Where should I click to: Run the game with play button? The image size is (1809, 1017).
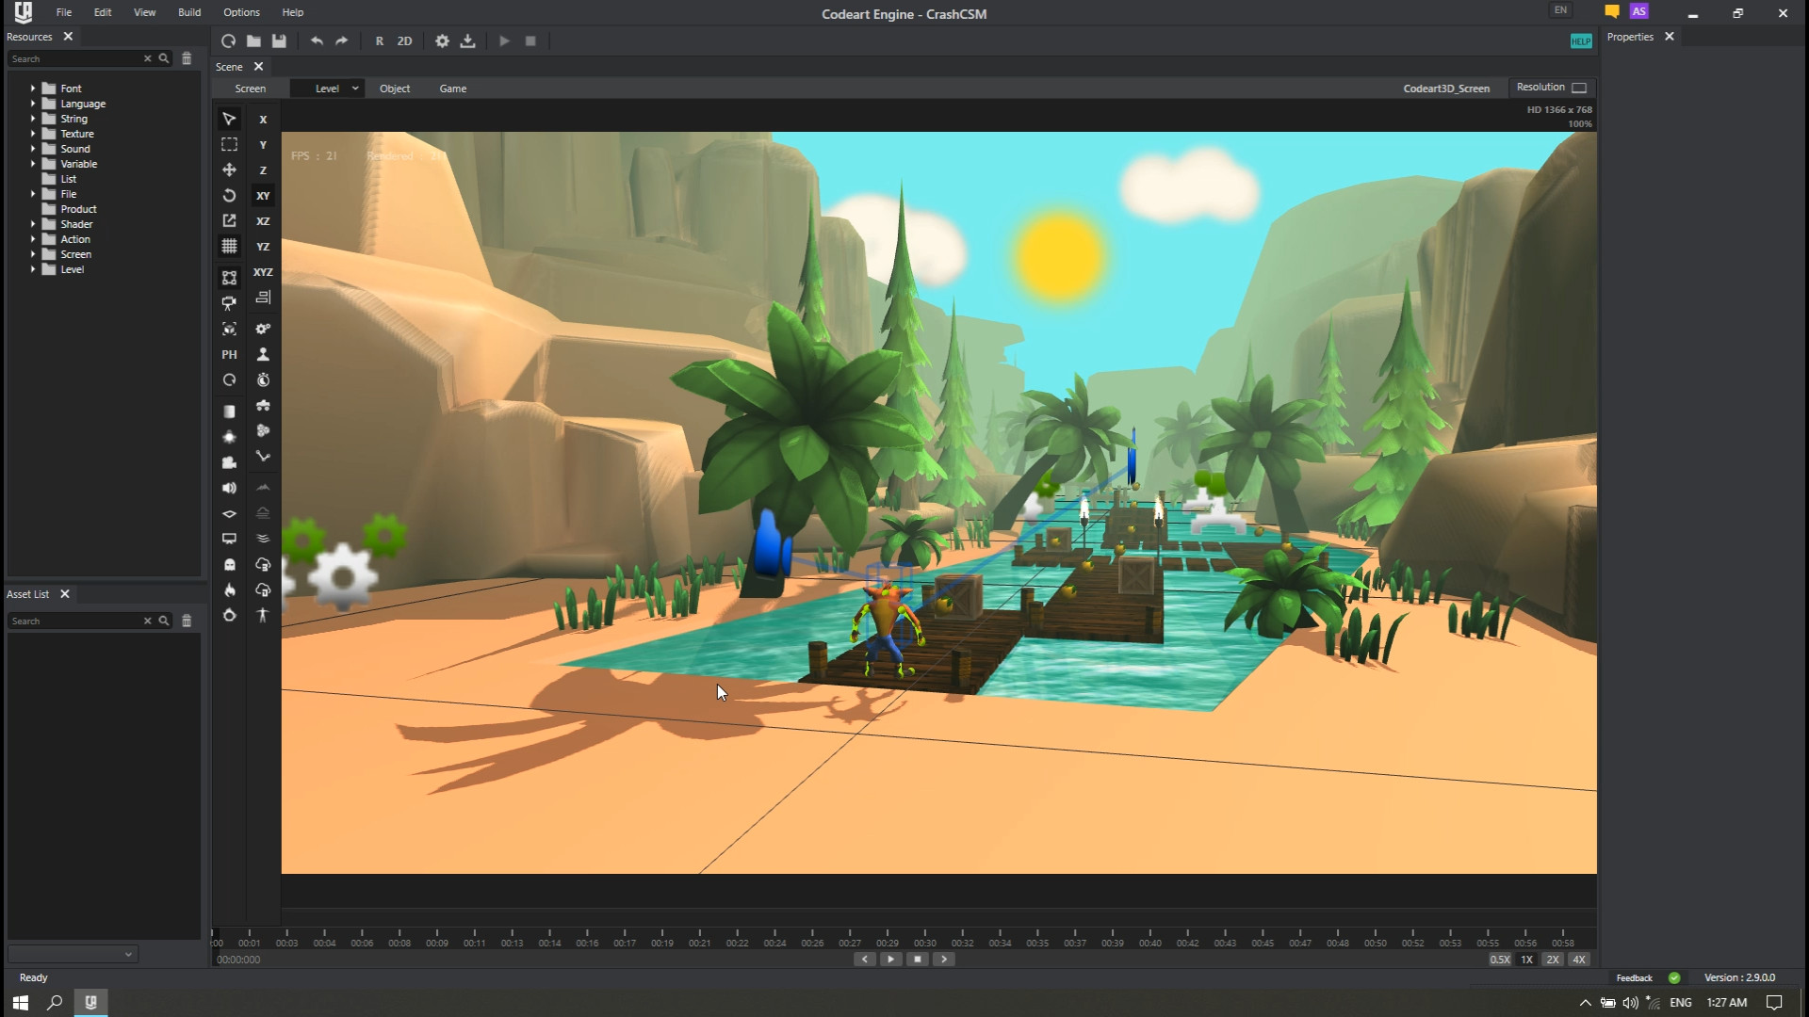point(505,41)
